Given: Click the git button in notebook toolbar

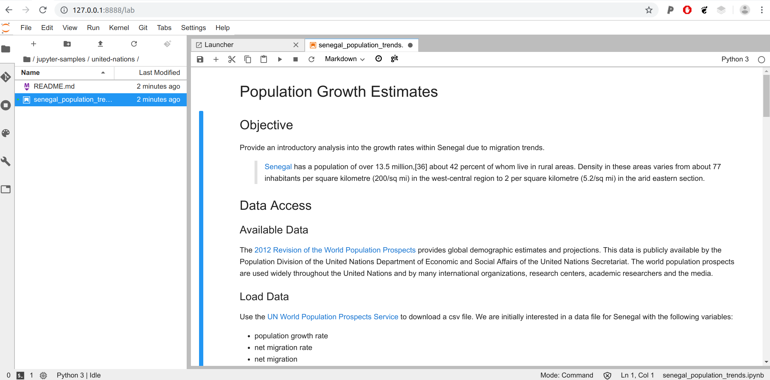Looking at the screenshot, I should [x=395, y=59].
